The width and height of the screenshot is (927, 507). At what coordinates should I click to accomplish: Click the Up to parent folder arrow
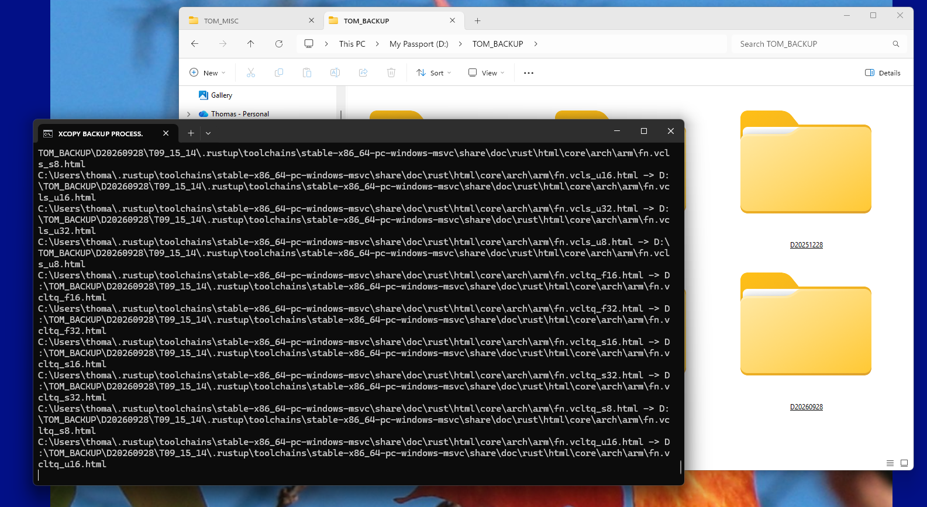pyautogui.click(x=251, y=44)
